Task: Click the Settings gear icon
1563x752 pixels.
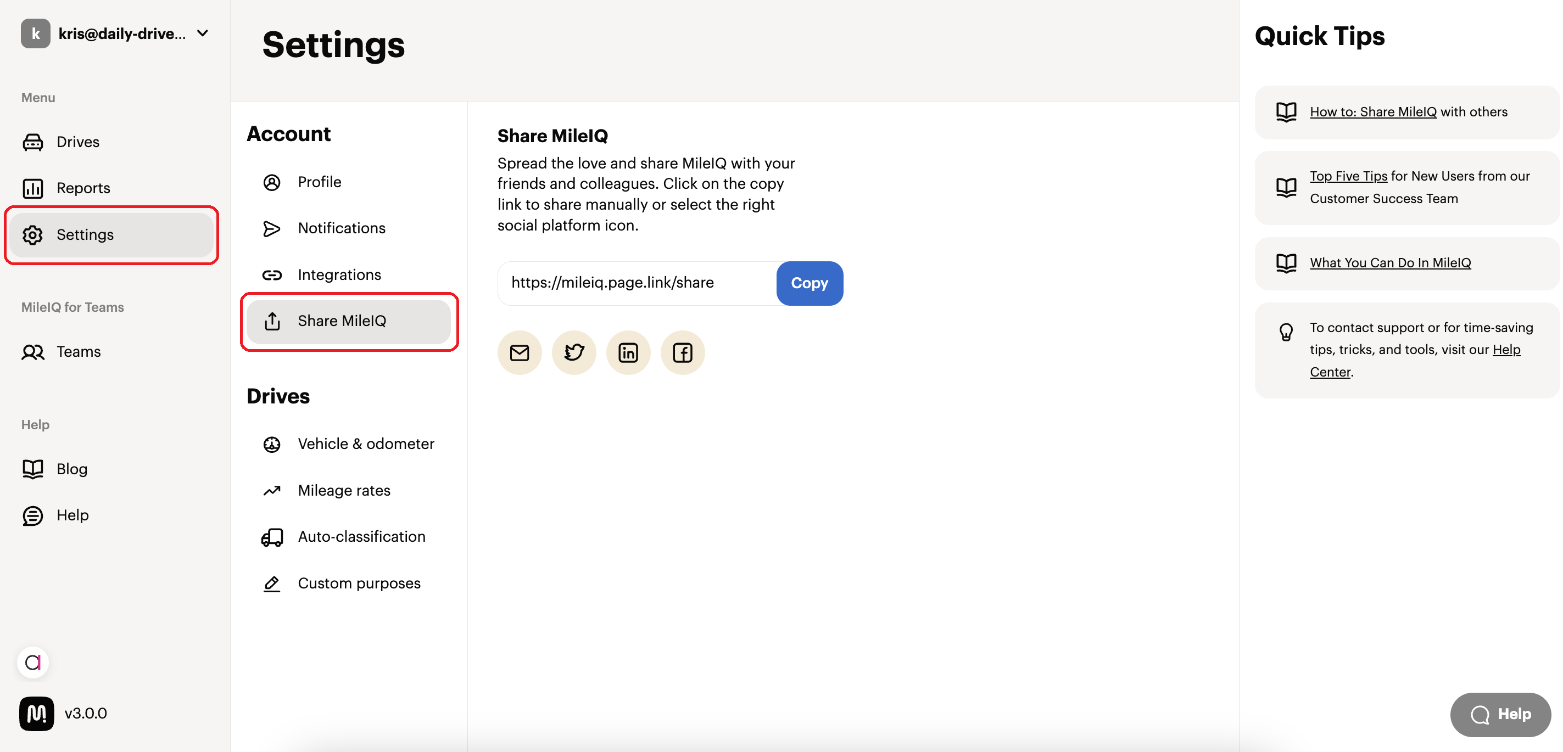Action: click(x=33, y=235)
